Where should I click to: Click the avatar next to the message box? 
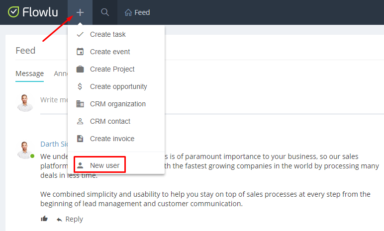pos(25,103)
